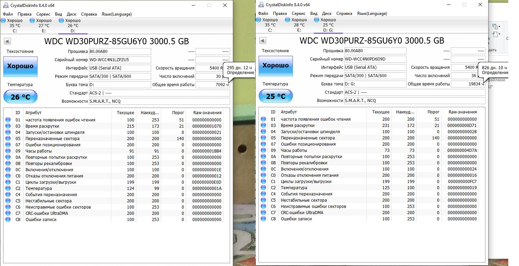Click raw value 000000001070

[207, 126]
